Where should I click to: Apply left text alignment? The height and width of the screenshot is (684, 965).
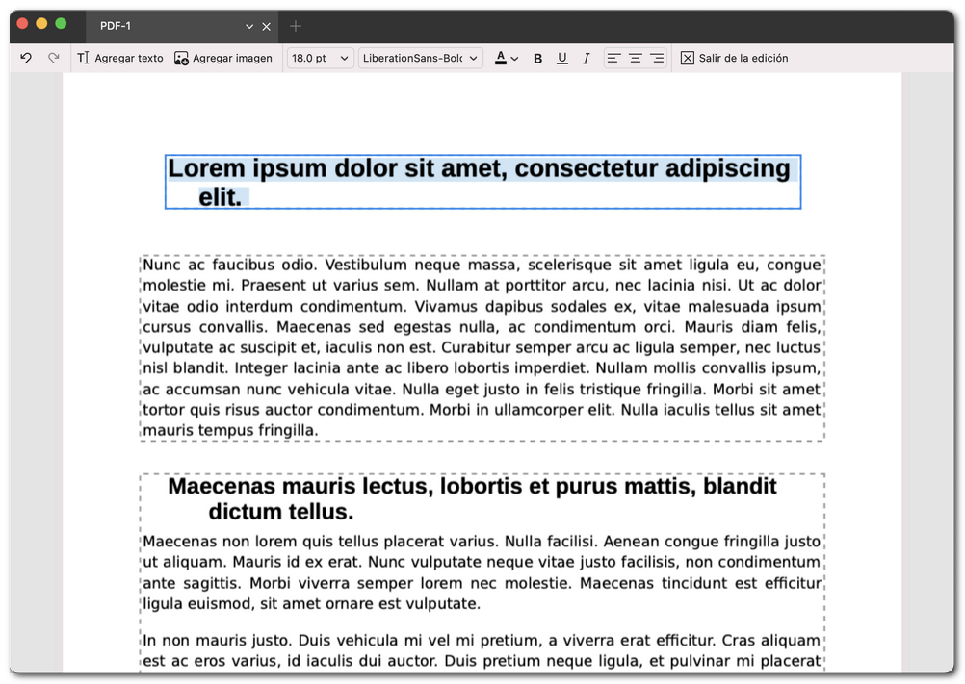(x=613, y=58)
